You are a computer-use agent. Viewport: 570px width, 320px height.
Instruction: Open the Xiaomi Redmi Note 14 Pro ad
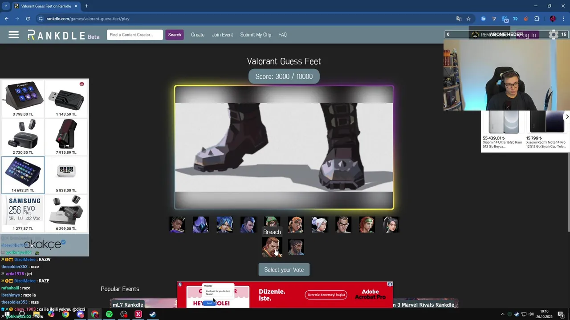coord(546,130)
